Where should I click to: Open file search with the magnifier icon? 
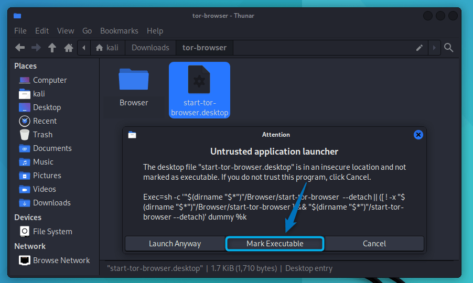point(448,47)
